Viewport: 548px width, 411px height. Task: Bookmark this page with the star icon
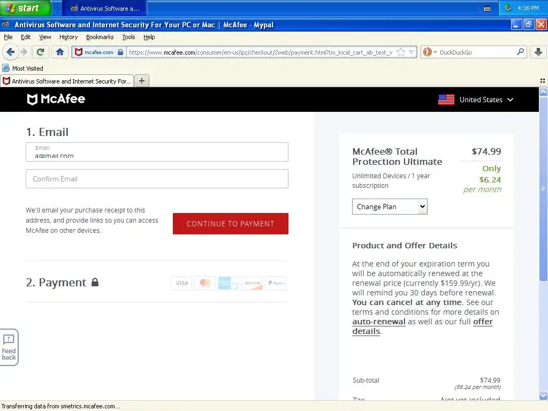[401, 52]
